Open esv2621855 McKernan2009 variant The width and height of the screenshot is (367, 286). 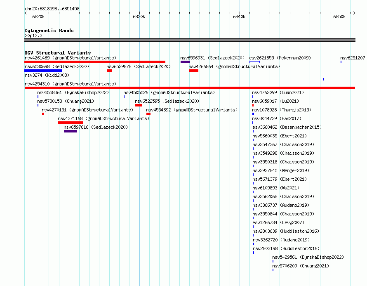(x=280, y=58)
